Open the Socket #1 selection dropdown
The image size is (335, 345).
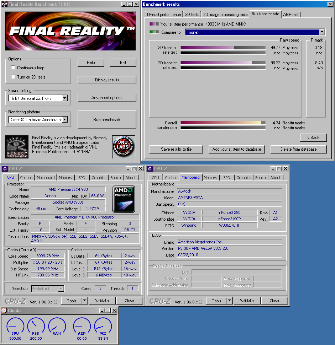[61, 289]
